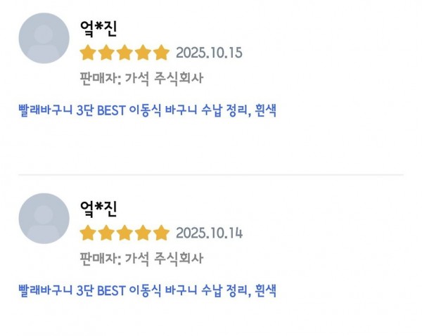Choose the fourth star of the 2025.10.14 review
This screenshot has height=336, width=422.
(143, 233)
